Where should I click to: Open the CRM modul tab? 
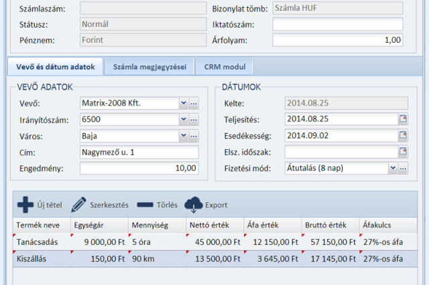tap(225, 67)
